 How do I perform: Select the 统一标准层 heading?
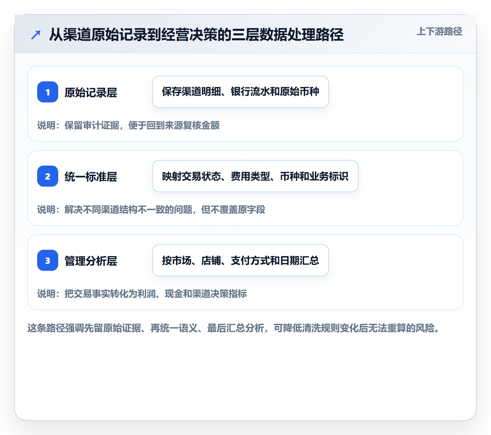[91, 176]
